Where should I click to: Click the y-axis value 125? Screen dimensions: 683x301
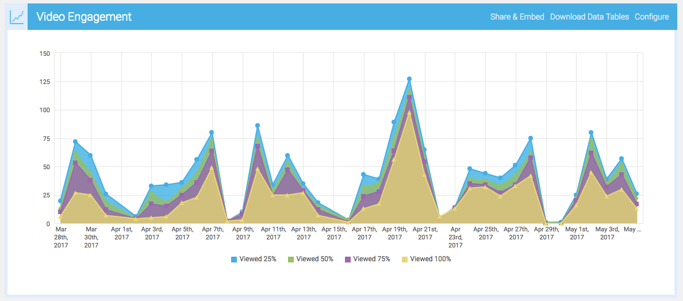tap(45, 82)
